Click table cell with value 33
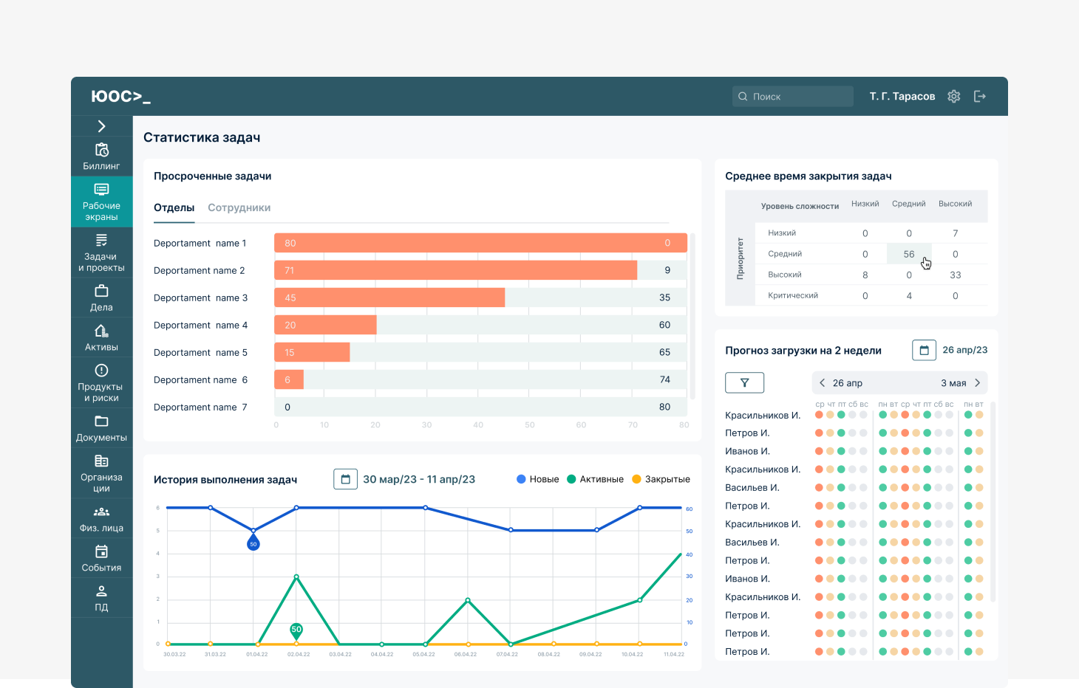Screen dimensions: 1079x688 pyautogui.click(x=956, y=275)
